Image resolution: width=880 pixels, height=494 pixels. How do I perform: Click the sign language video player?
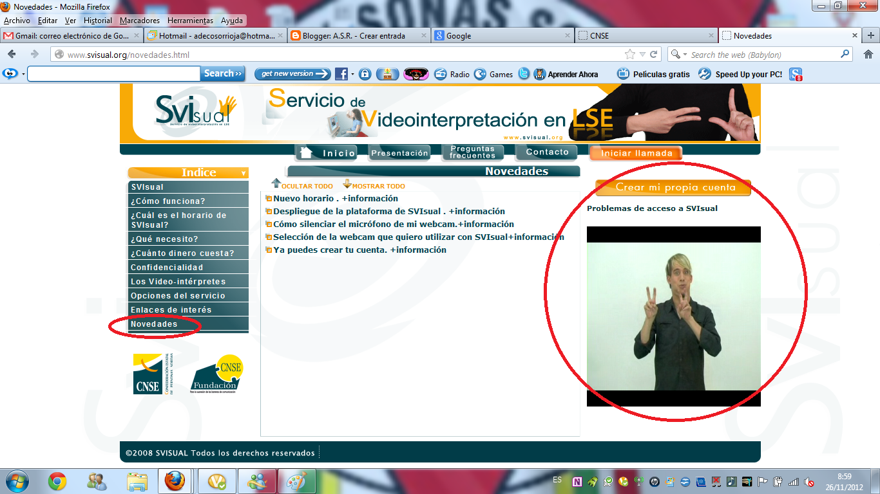673,316
